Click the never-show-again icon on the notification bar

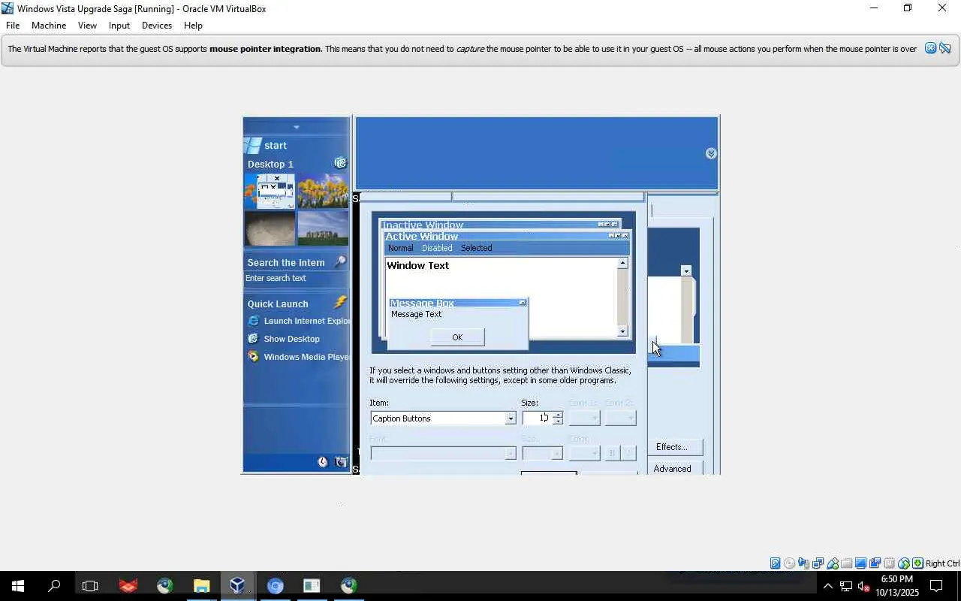945,48
